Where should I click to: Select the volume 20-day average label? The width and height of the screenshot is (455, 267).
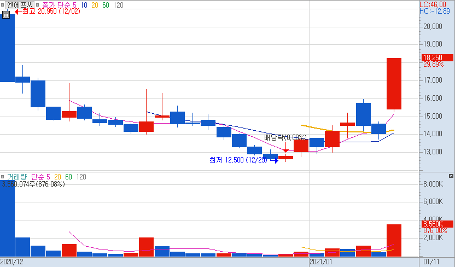pos(57,177)
